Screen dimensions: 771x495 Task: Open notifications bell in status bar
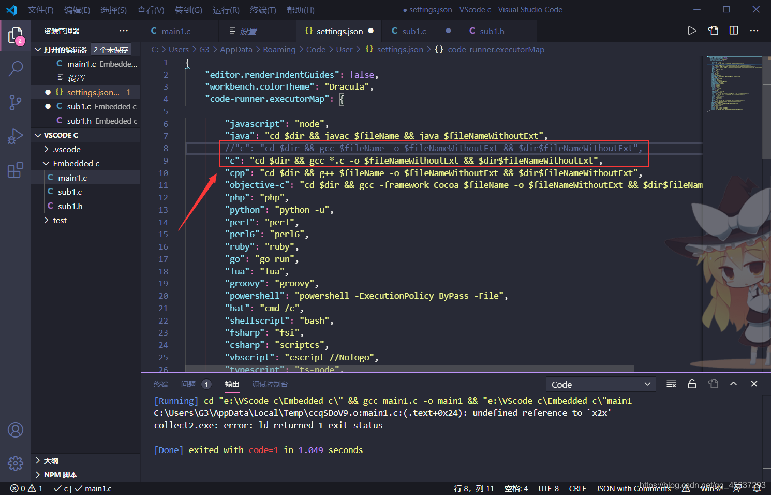(x=757, y=488)
